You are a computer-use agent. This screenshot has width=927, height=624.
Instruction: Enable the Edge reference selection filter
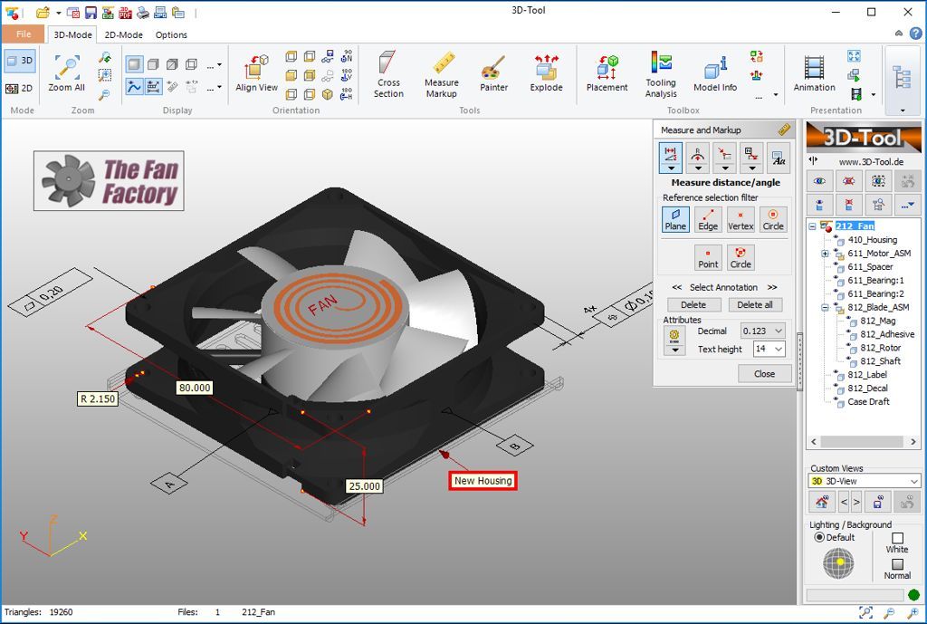pyautogui.click(x=708, y=218)
